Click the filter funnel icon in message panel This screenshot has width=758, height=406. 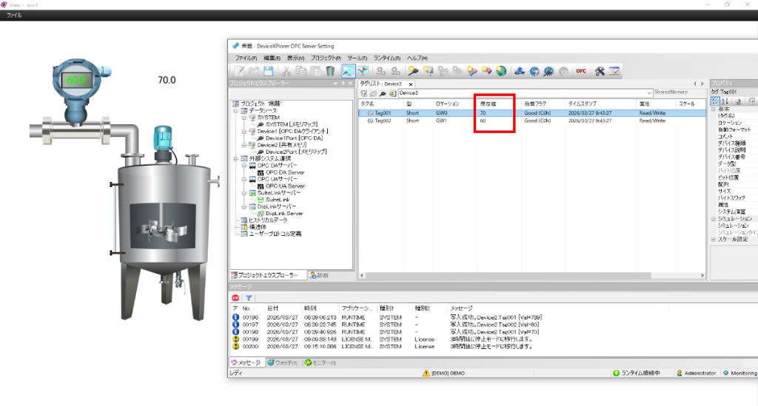coord(249,297)
